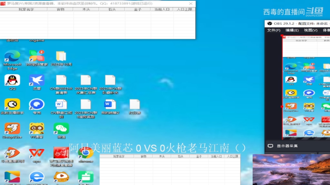
Task: Launch the yellow clock 主播助手 shortcut
Action: point(12,106)
